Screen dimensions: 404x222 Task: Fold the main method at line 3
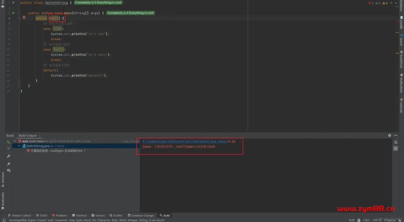click(x=19, y=13)
